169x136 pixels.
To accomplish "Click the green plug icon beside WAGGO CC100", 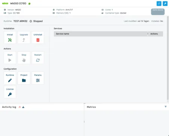I will [x=30, y=3].
